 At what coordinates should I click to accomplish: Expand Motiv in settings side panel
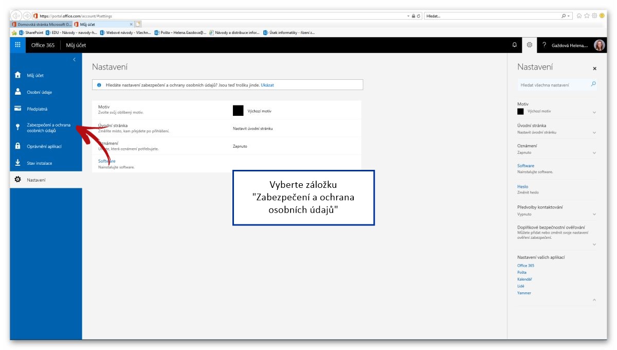click(x=594, y=112)
